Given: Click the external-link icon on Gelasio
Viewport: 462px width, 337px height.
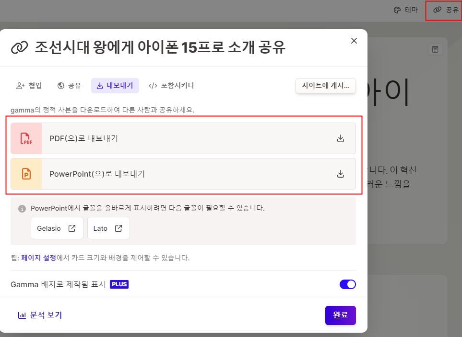Looking at the screenshot, I should tap(72, 228).
